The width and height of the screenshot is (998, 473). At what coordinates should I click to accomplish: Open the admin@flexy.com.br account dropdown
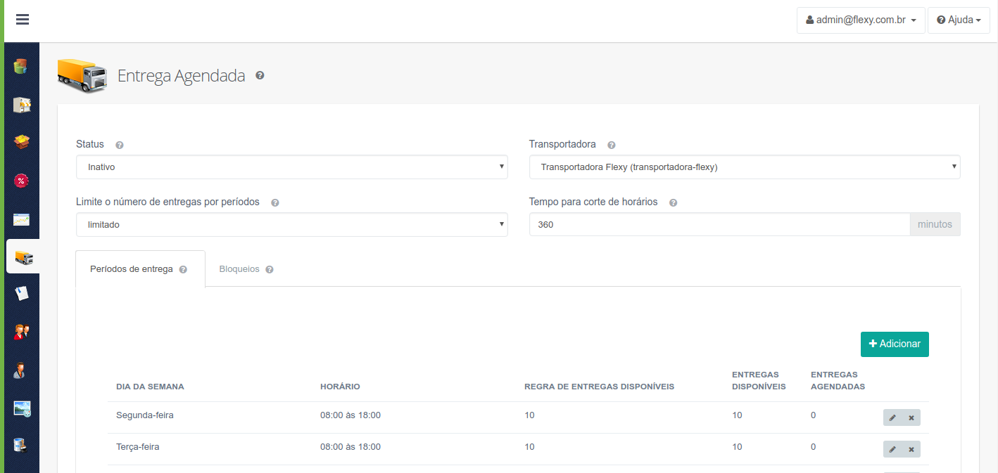861,20
